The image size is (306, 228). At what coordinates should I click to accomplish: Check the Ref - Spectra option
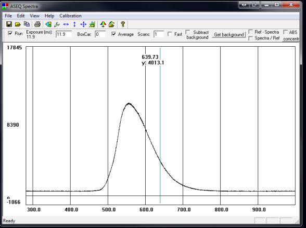[x=251, y=32]
